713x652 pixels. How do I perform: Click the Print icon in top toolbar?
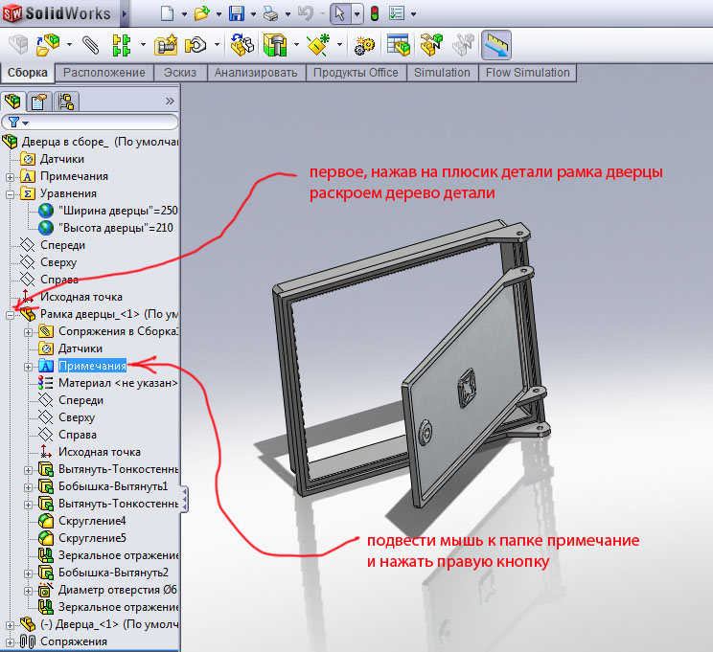272,14
